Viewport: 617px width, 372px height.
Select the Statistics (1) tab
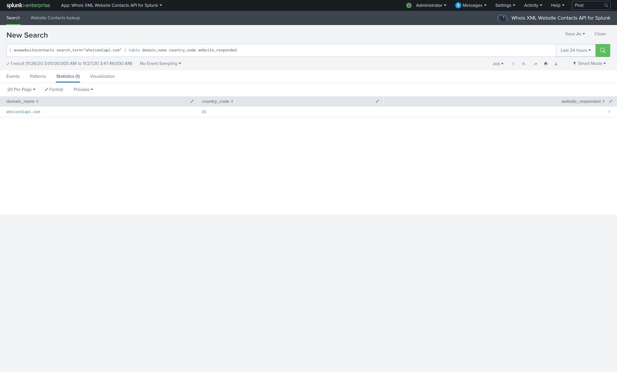[68, 76]
